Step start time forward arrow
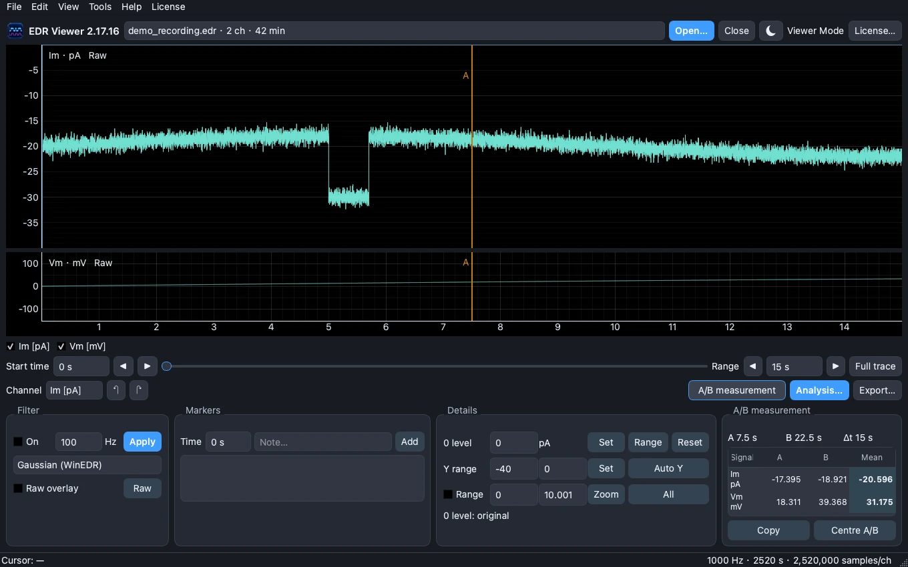Image resolution: width=908 pixels, height=567 pixels. pyautogui.click(x=147, y=366)
